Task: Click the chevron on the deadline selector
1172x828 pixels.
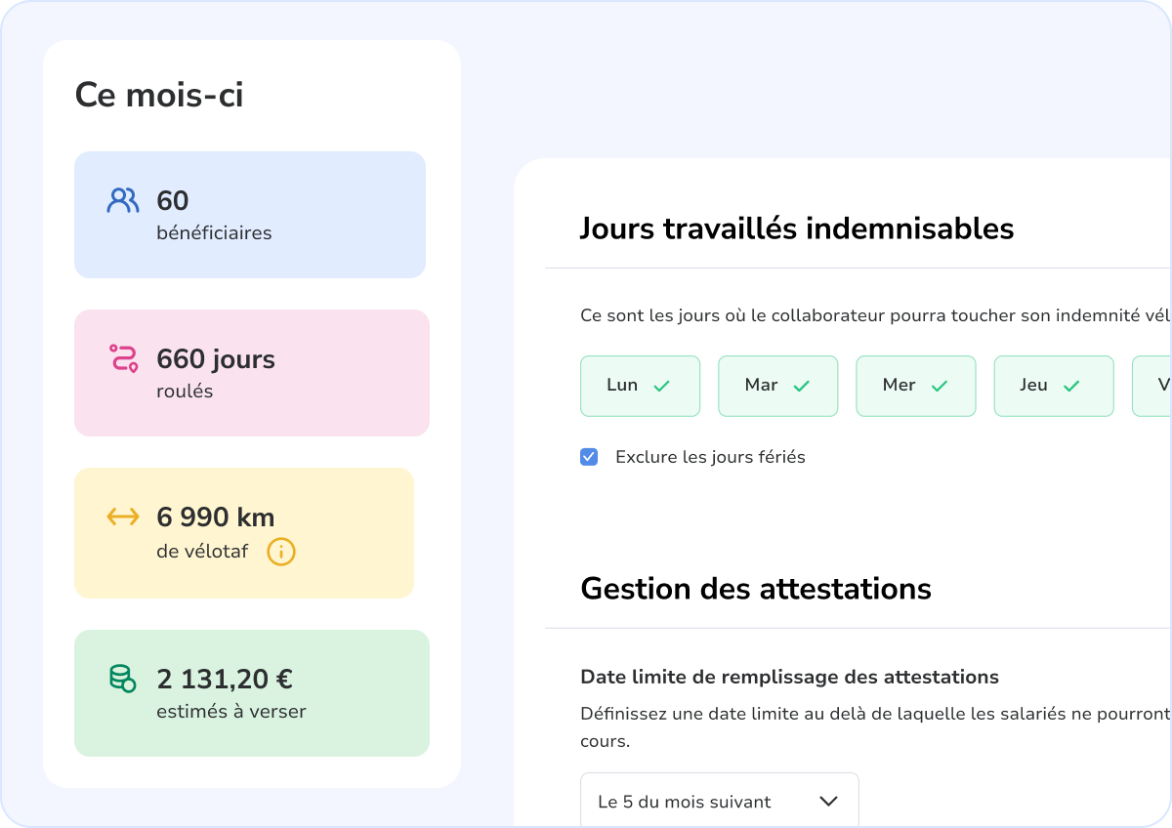Action: [x=828, y=801]
